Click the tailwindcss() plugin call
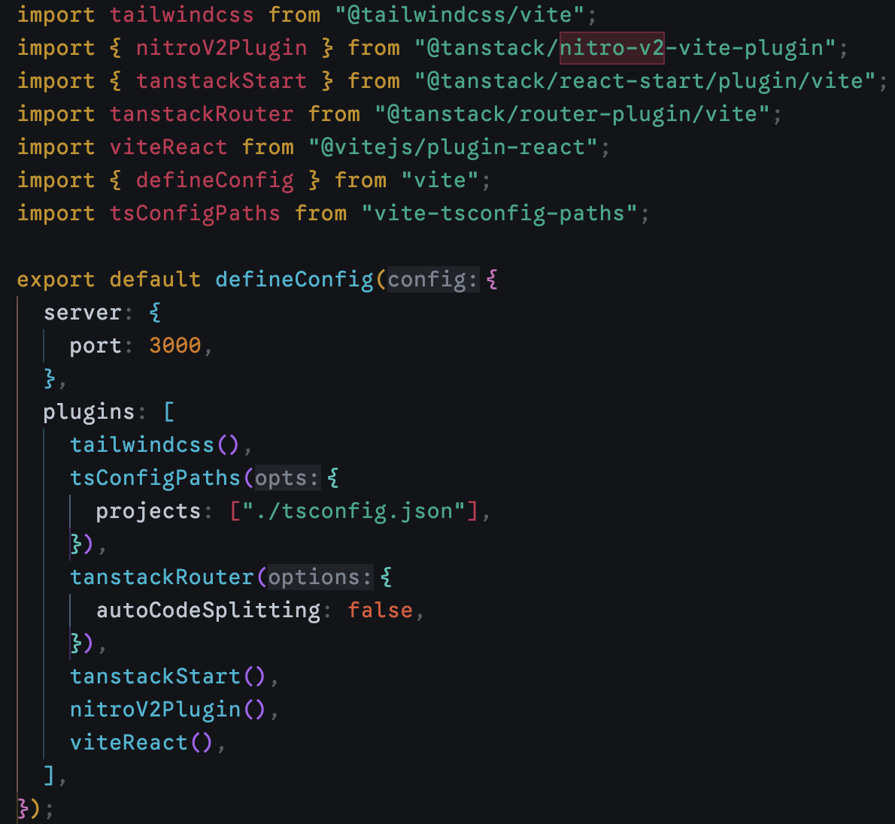Screen dimensions: 895x824 click(155, 445)
